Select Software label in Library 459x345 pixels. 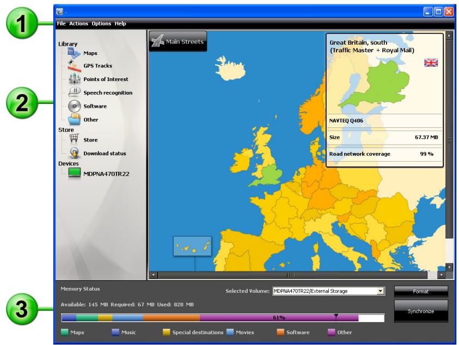[x=95, y=106]
